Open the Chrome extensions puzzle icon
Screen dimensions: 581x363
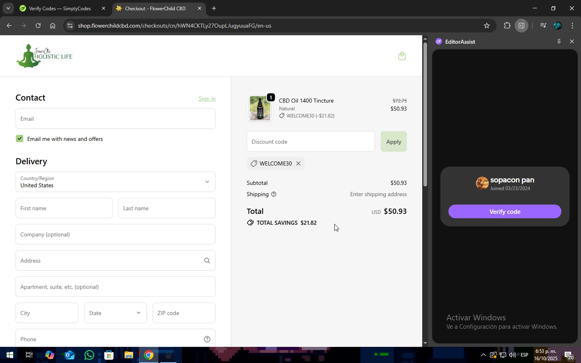[x=507, y=26]
